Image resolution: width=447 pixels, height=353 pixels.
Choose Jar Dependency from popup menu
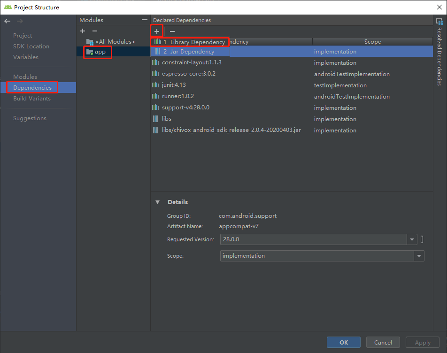click(190, 52)
